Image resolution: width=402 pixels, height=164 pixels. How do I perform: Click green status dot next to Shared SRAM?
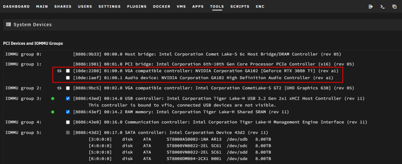(53, 112)
